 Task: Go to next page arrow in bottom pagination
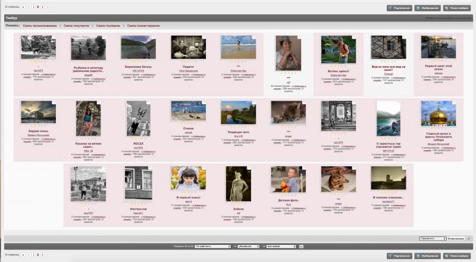click(x=48, y=255)
